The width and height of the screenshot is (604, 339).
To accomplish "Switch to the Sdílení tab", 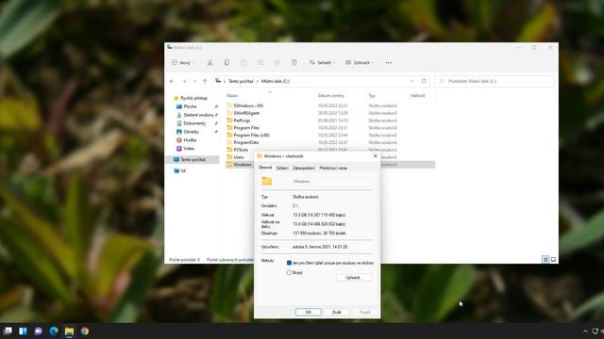I will click(282, 168).
